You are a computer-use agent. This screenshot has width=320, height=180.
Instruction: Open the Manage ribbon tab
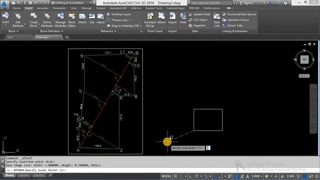tap(86, 8)
